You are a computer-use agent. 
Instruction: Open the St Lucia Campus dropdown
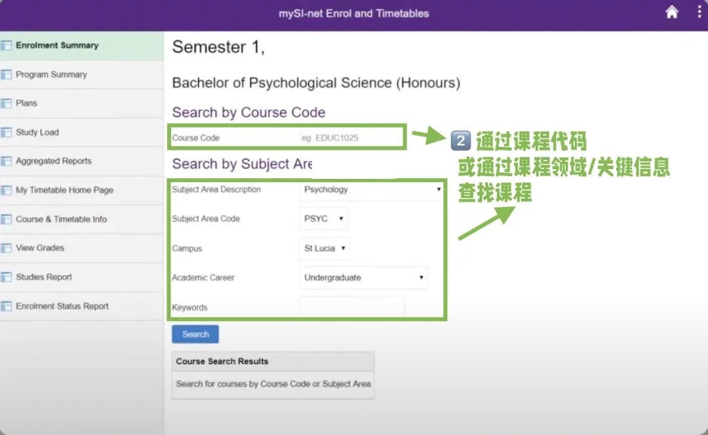(324, 248)
